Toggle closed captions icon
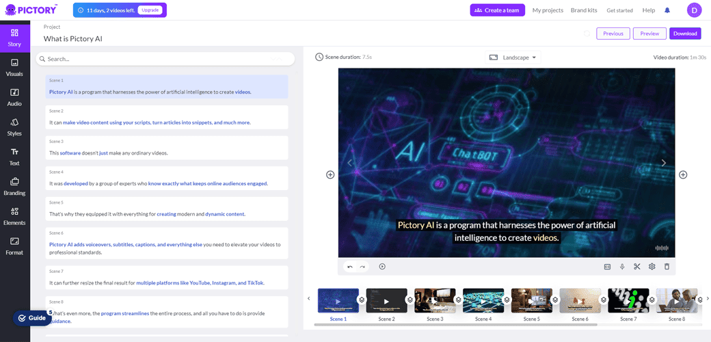Image resolution: width=711 pixels, height=342 pixels. (x=608, y=267)
